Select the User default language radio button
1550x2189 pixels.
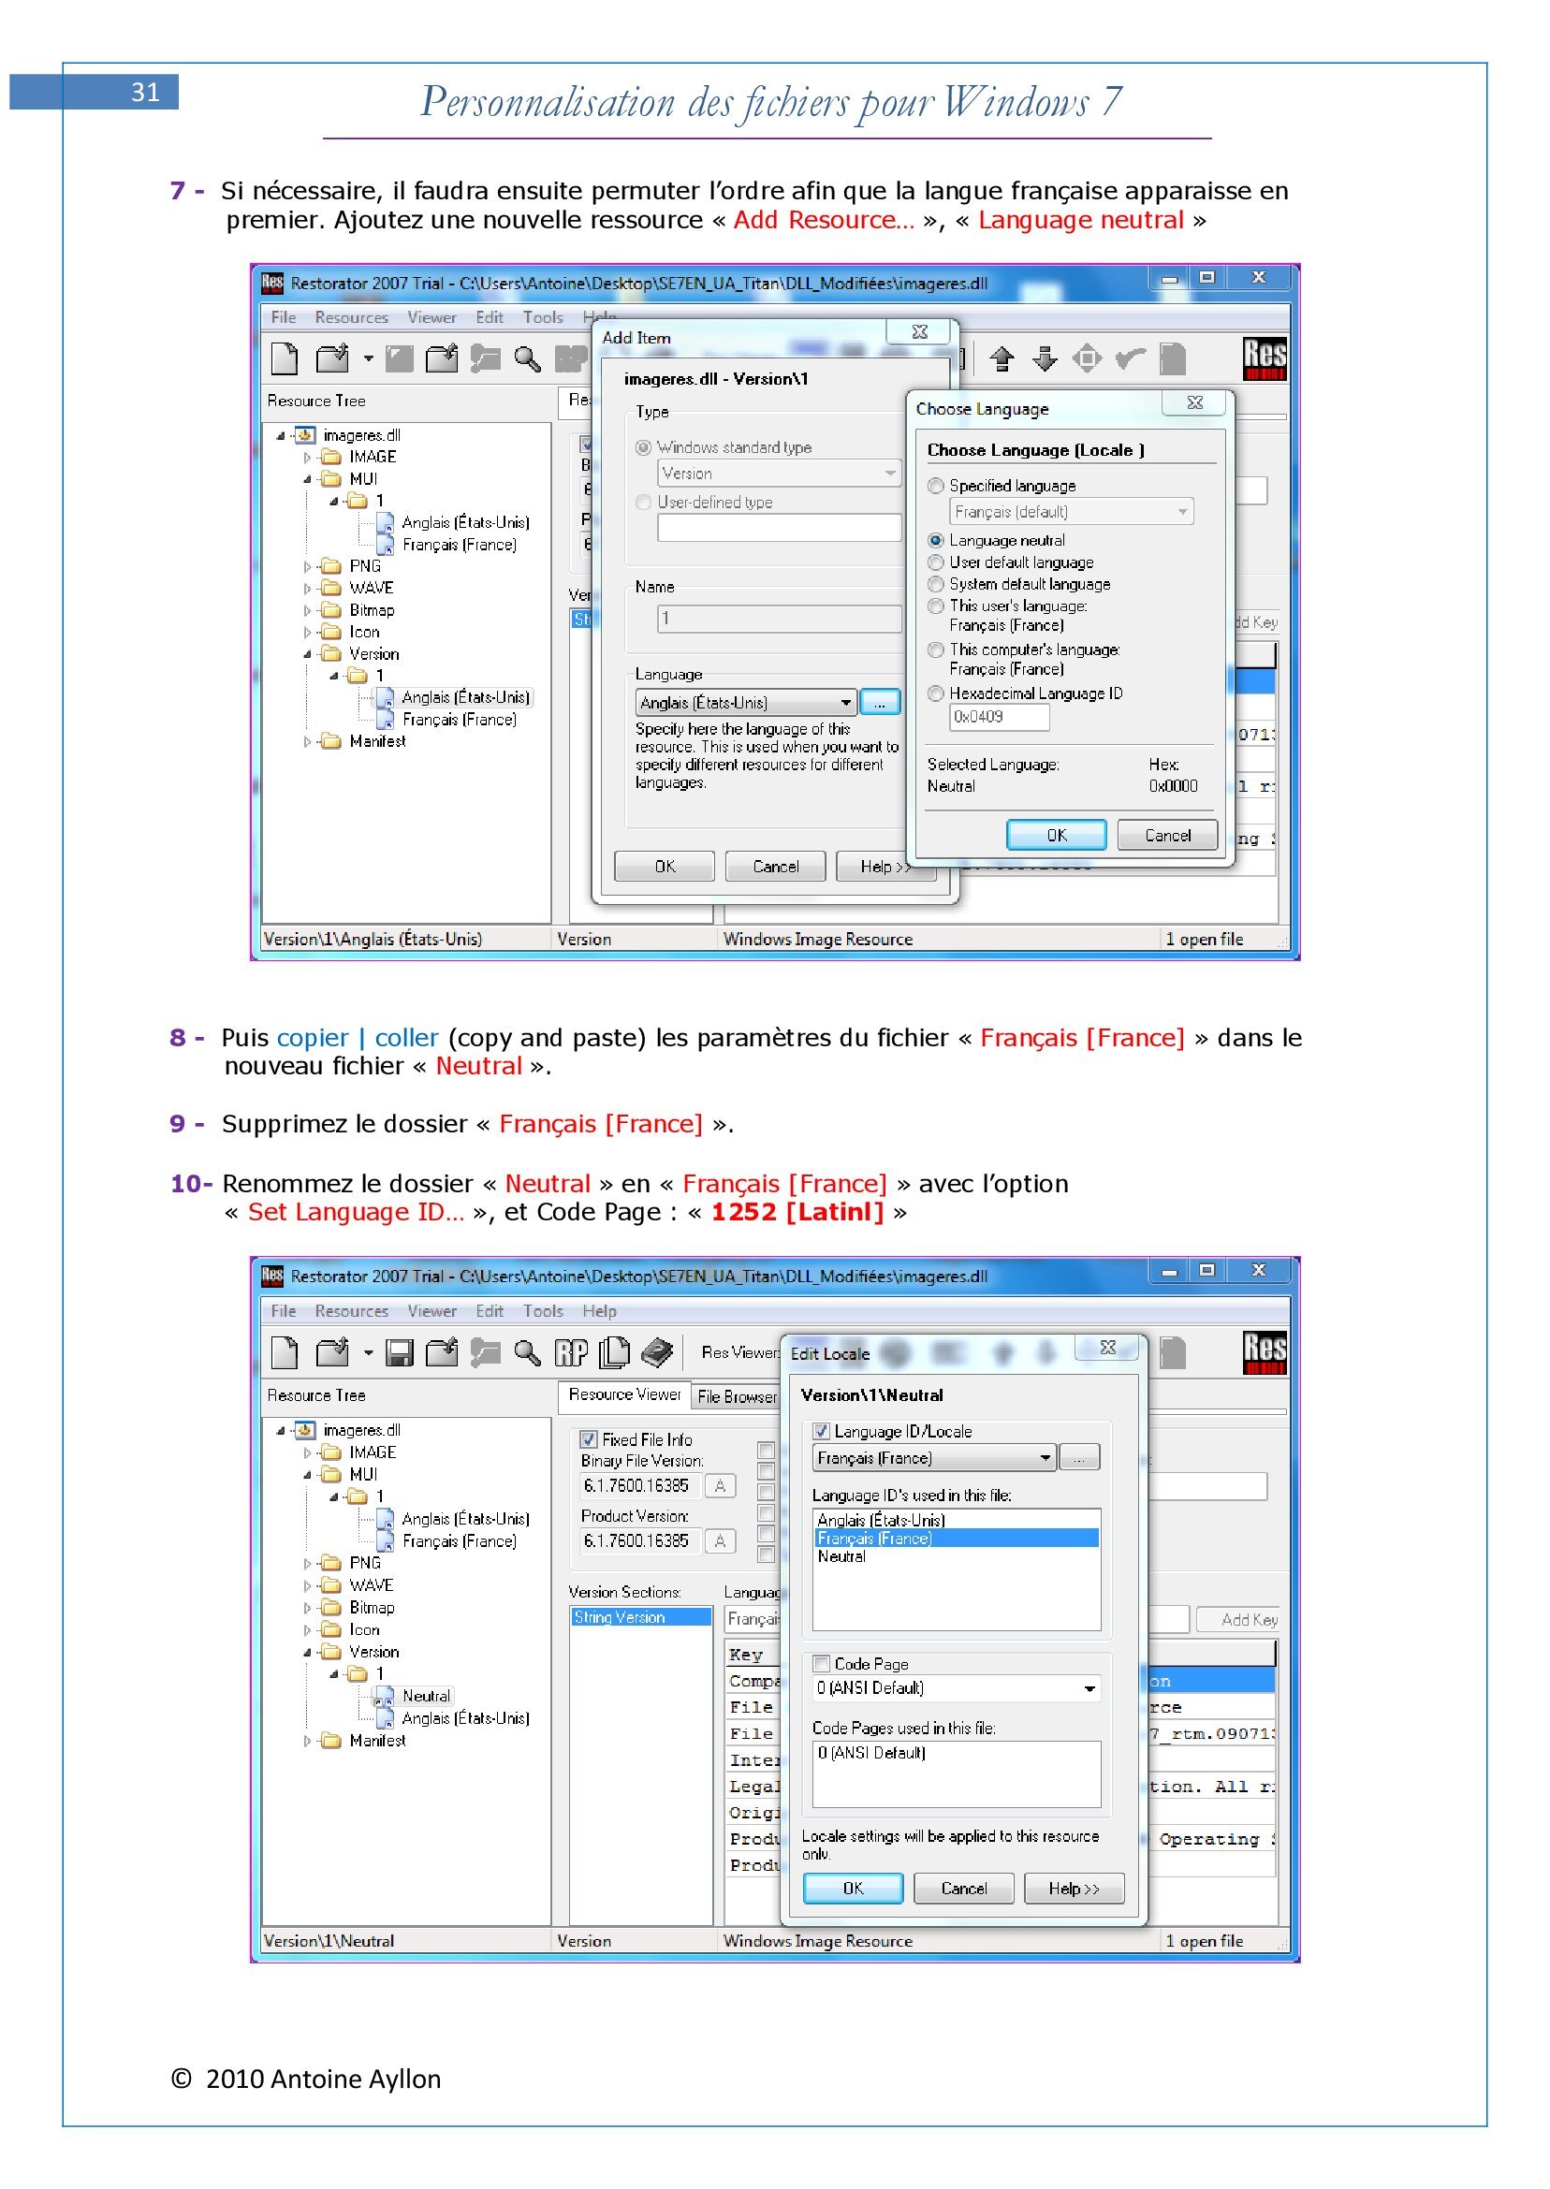tap(936, 562)
